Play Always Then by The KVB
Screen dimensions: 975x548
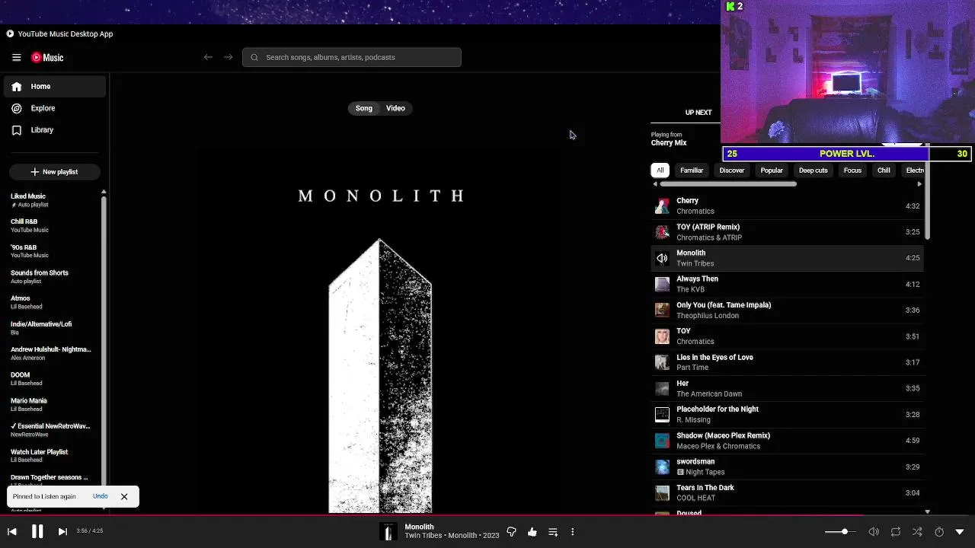[x=787, y=284]
